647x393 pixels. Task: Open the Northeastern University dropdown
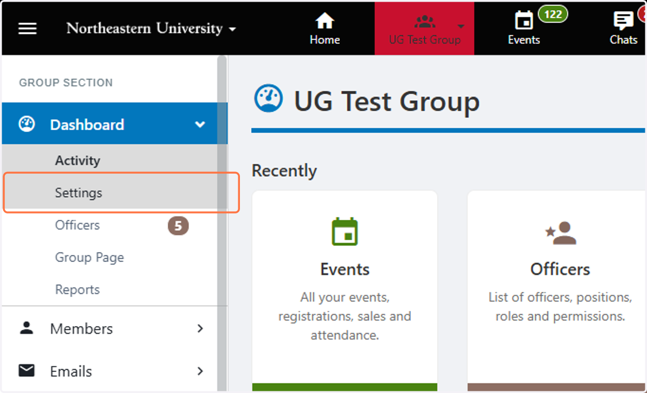tap(151, 28)
